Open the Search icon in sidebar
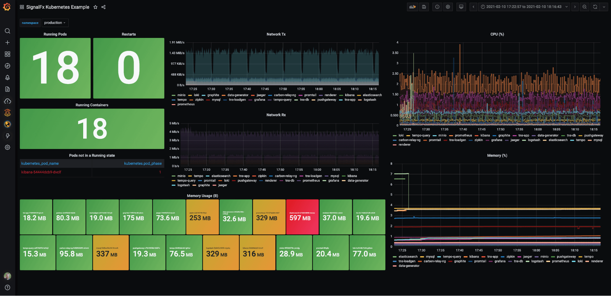This screenshot has height=296, width=611. point(7,31)
